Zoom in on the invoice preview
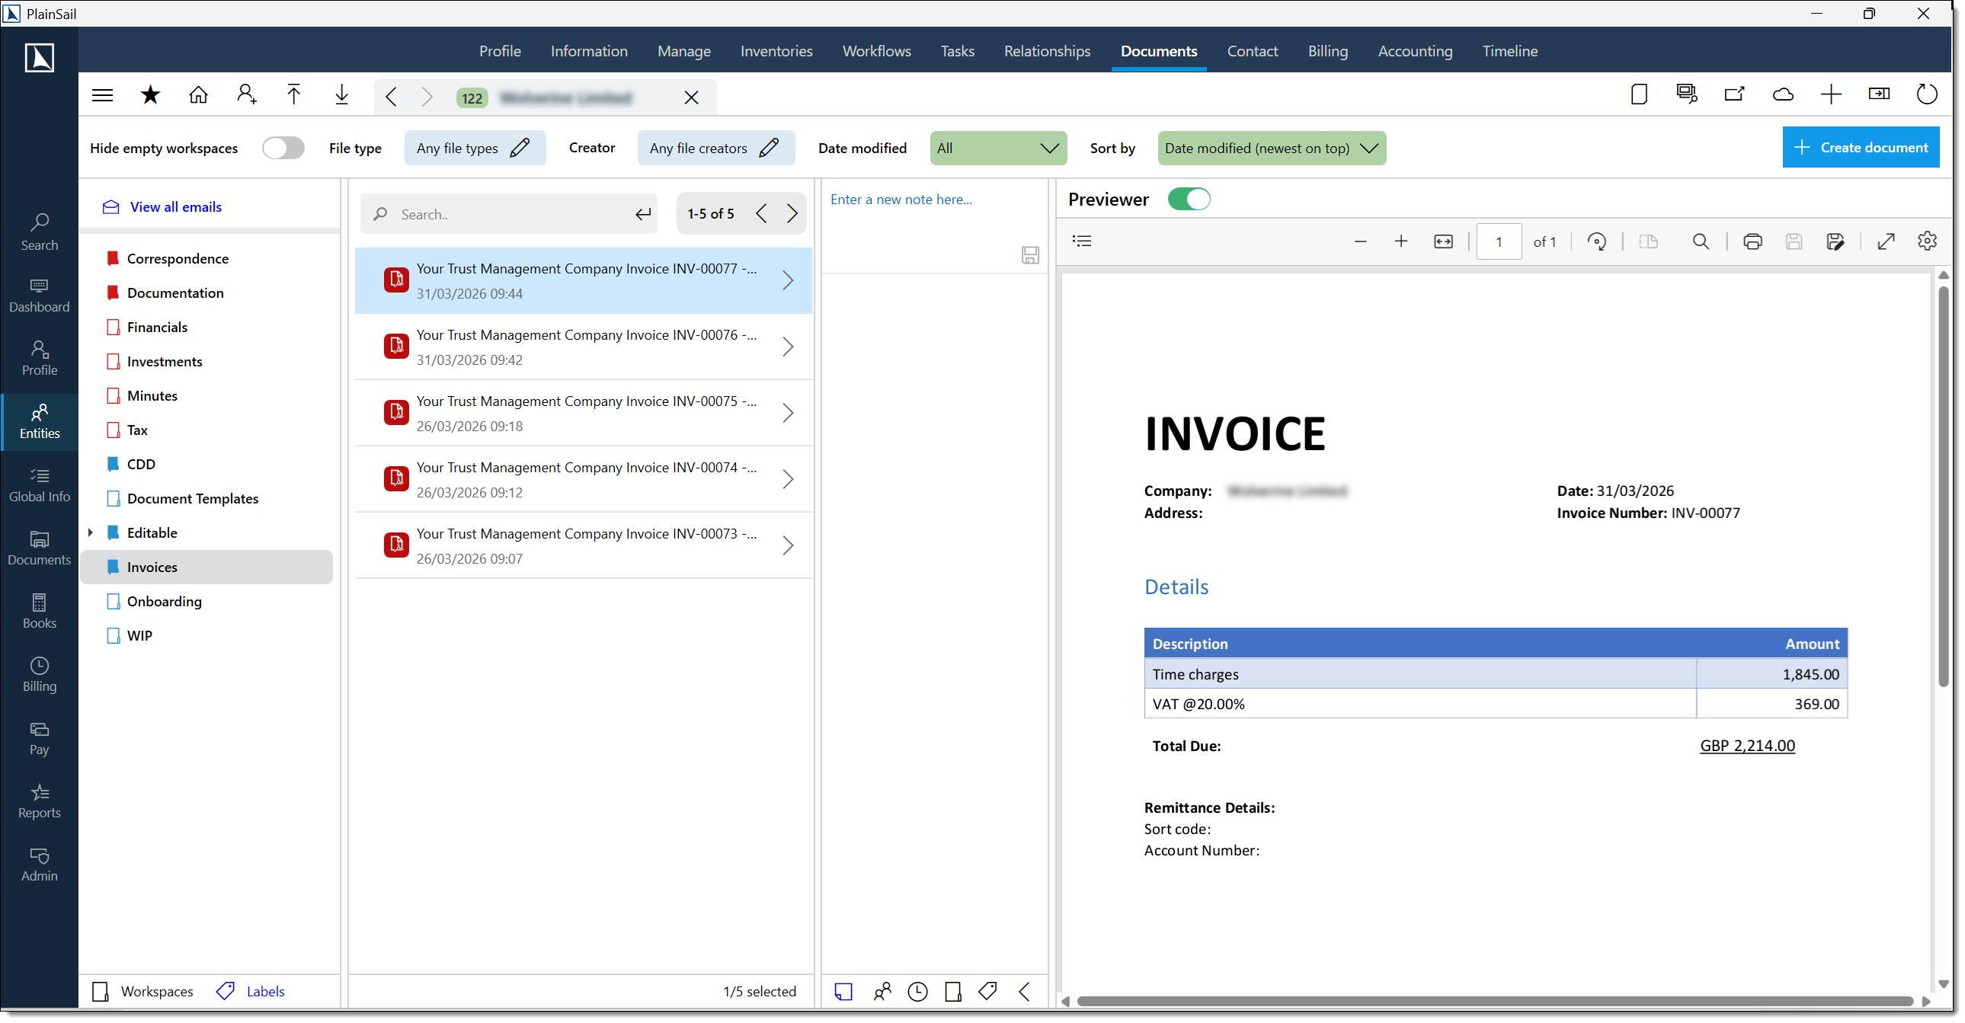The height and width of the screenshot is (1023, 1965). (x=1400, y=241)
